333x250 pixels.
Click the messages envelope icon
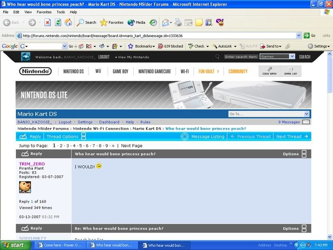click(x=306, y=122)
